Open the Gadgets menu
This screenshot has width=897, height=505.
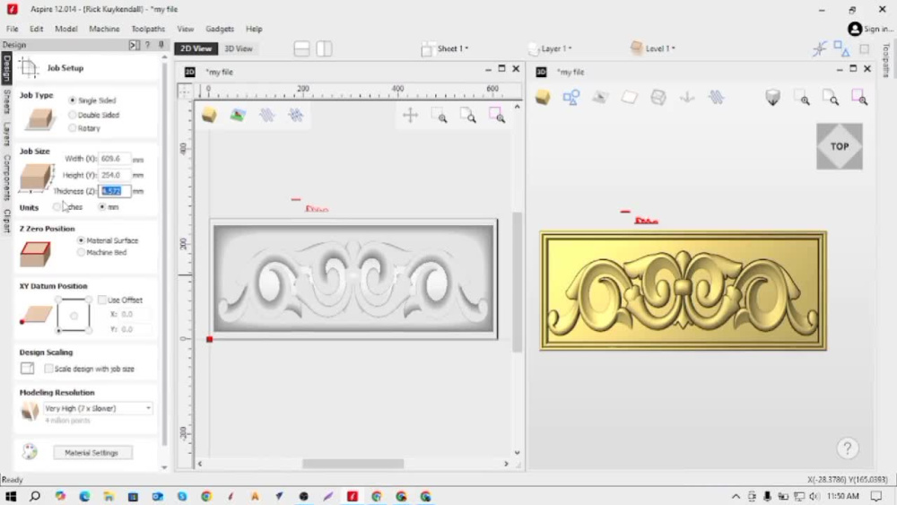coord(220,29)
